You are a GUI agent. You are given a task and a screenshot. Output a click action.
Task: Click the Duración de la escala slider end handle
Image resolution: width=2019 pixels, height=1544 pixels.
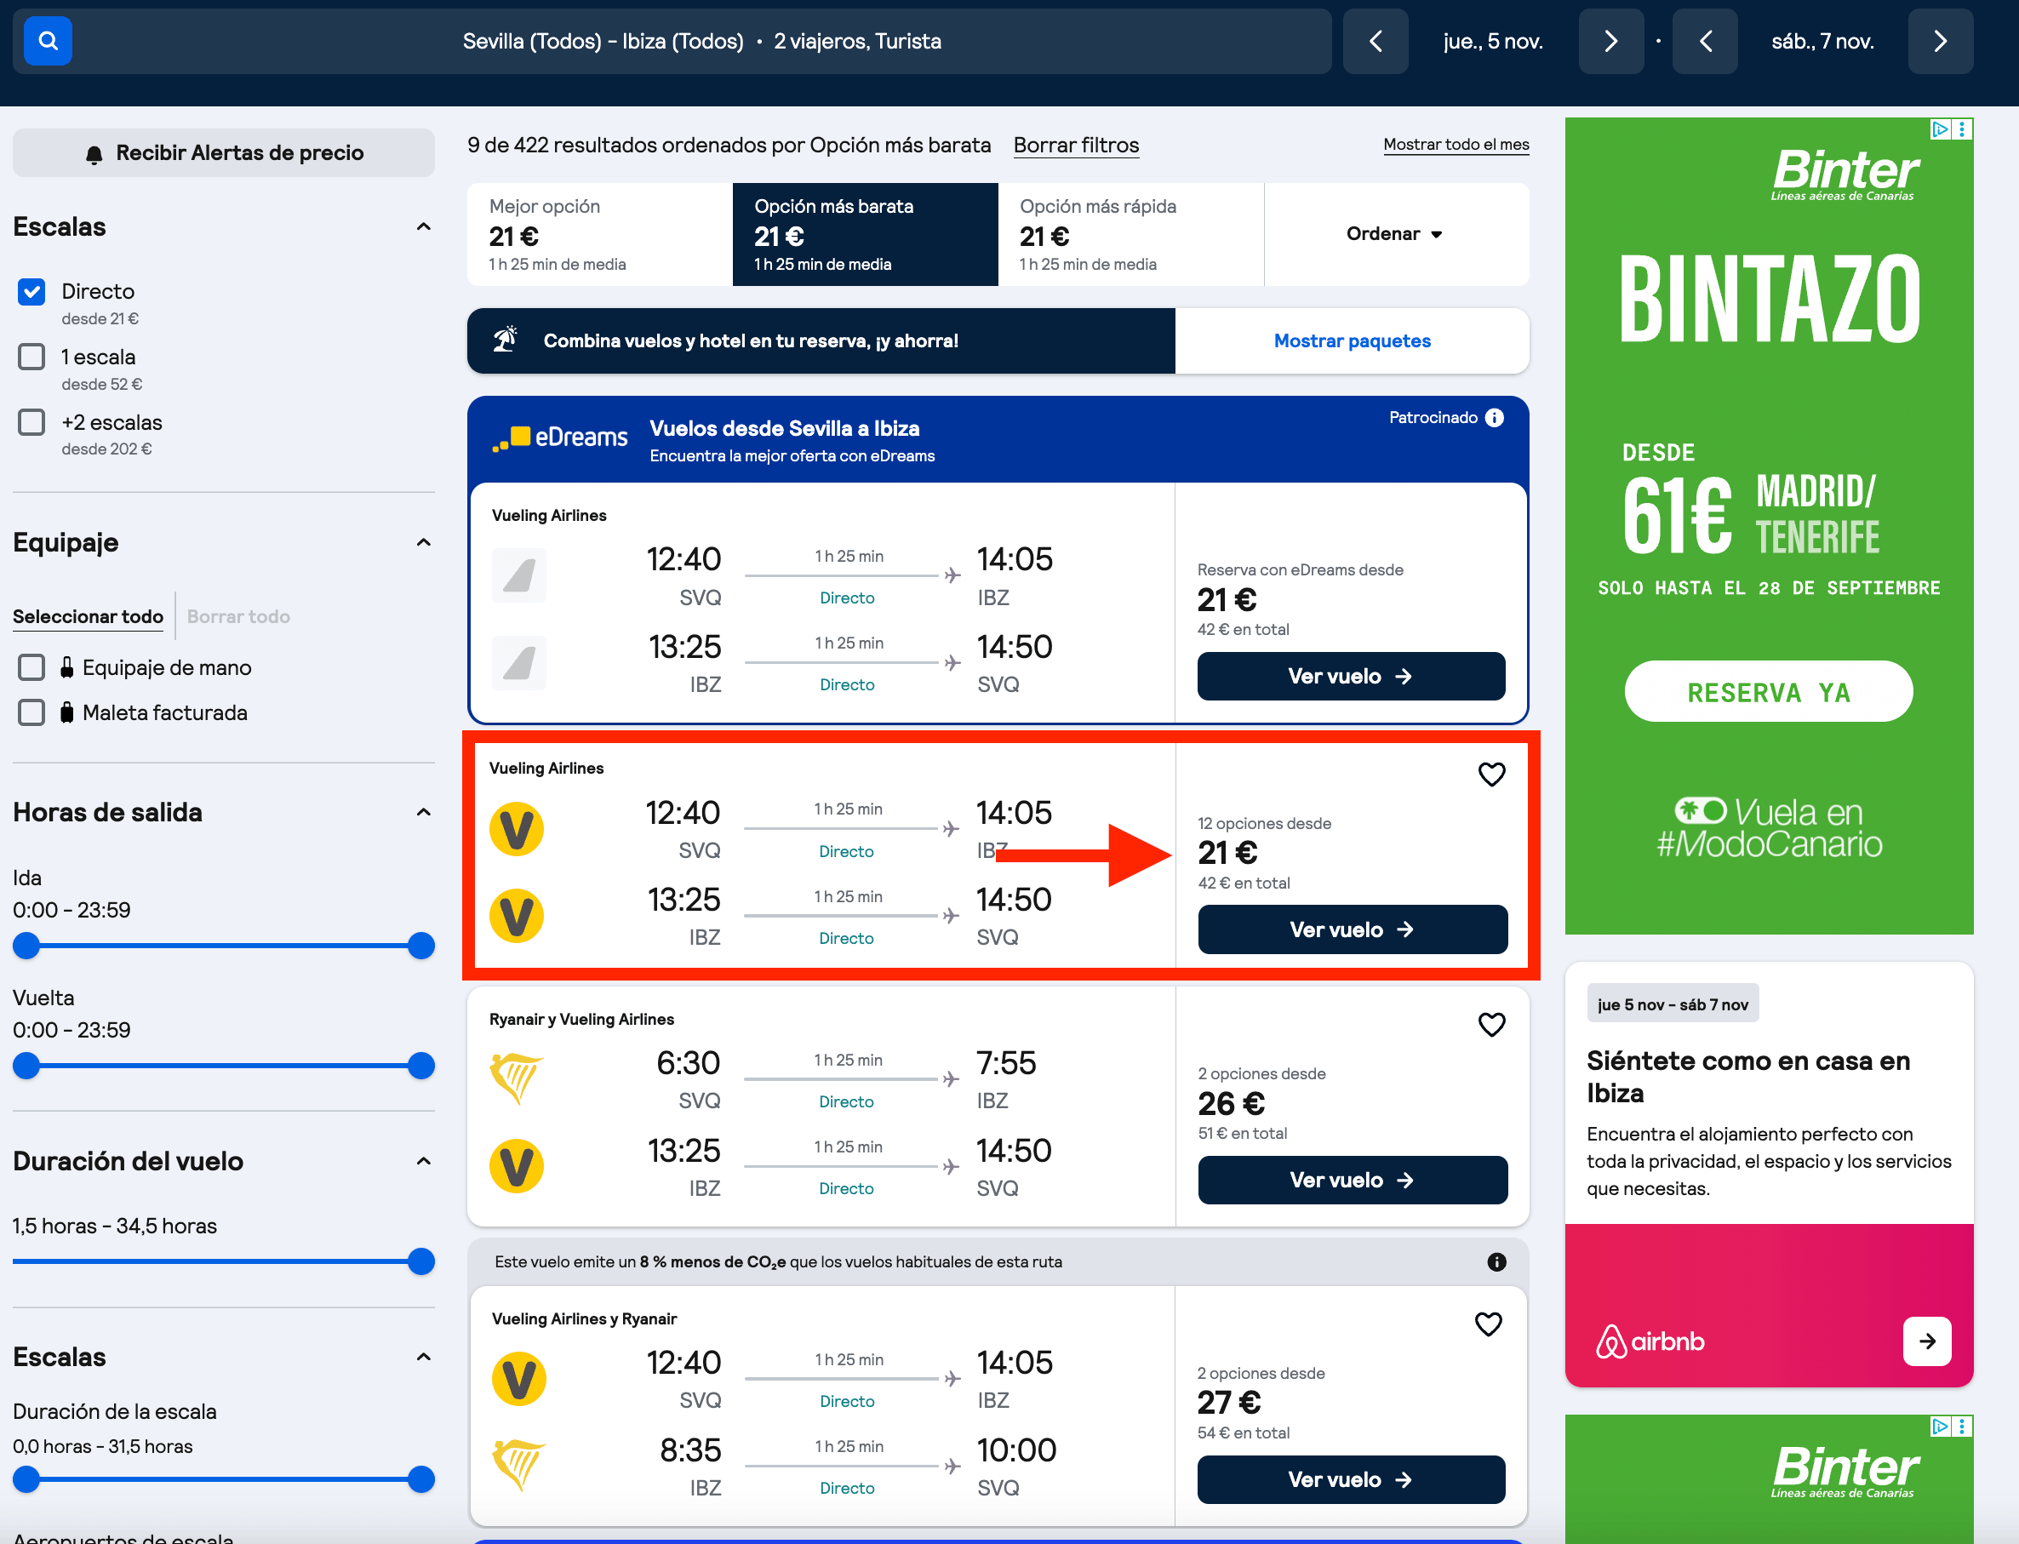(420, 1479)
